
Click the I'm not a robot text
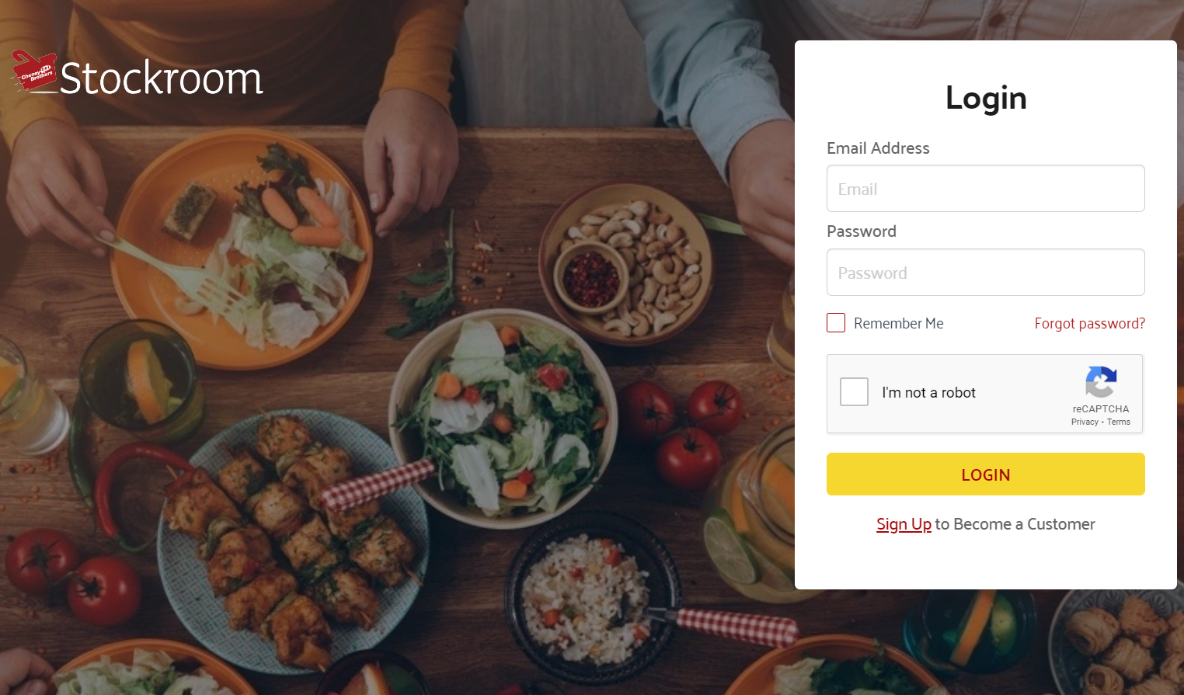click(928, 393)
